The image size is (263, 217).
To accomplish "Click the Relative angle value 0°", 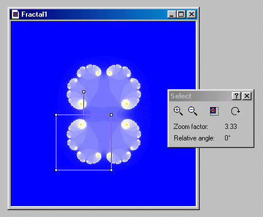I will click(227, 138).
